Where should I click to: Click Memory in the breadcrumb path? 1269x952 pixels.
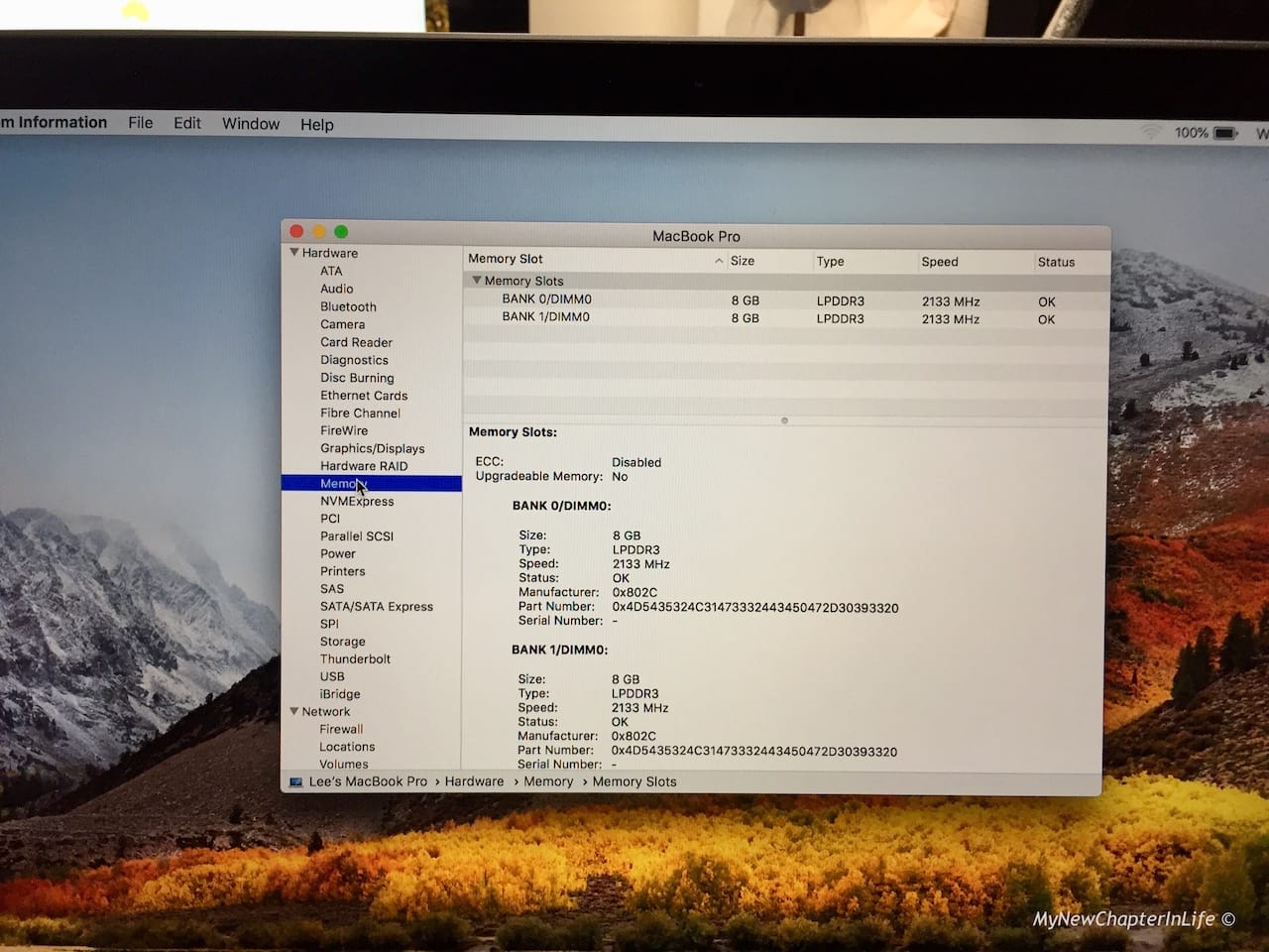pyautogui.click(x=548, y=782)
